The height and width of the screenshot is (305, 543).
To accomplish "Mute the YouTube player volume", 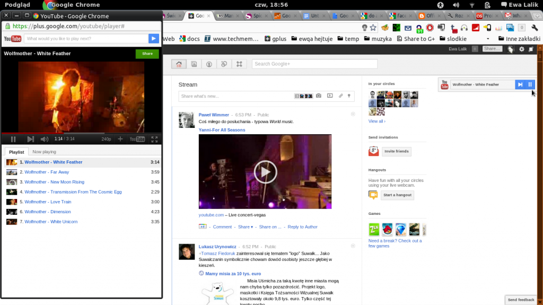I will pos(45,139).
